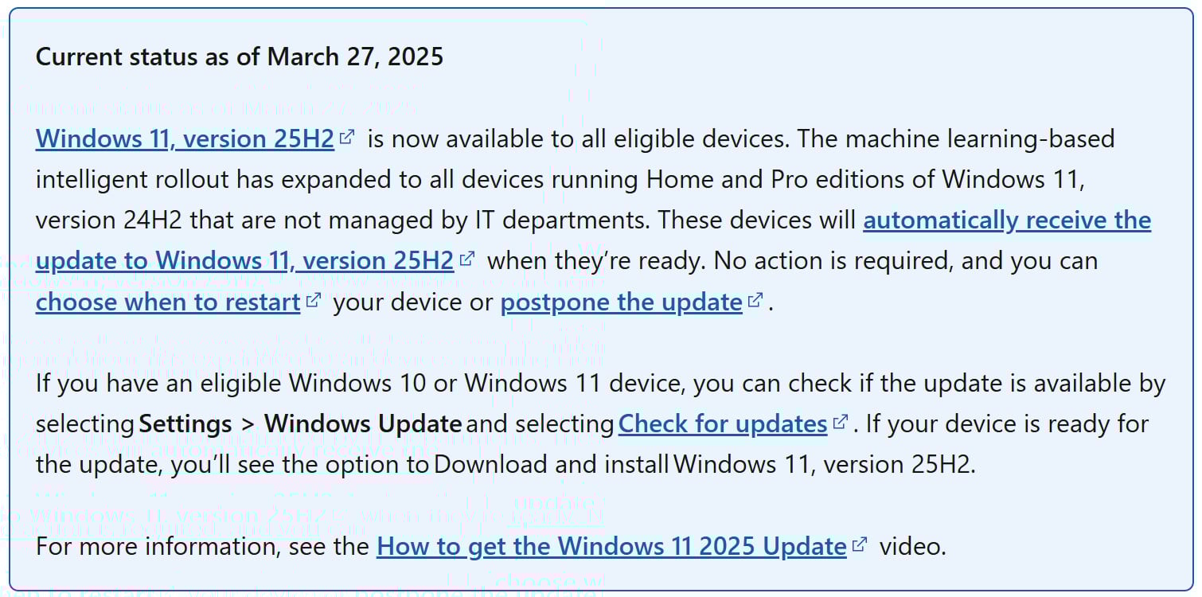Select the "Check for updates" link
The height and width of the screenshot is (597, 1202).
[x=722, y=424]
